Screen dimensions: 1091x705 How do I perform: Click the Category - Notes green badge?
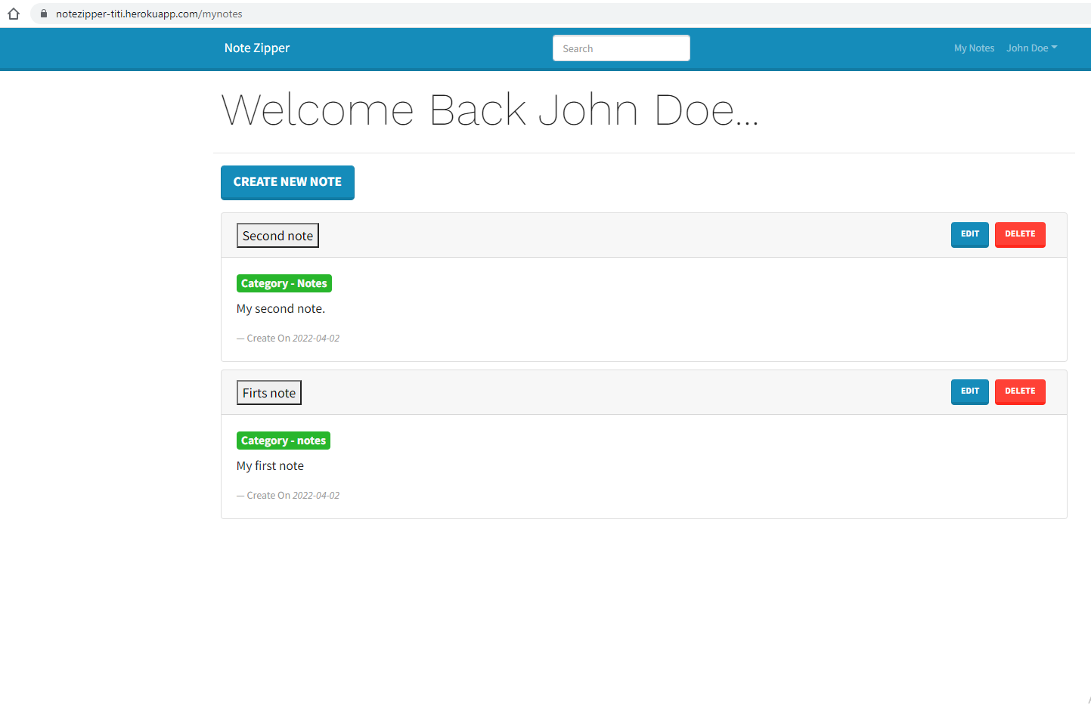[284, 283]
